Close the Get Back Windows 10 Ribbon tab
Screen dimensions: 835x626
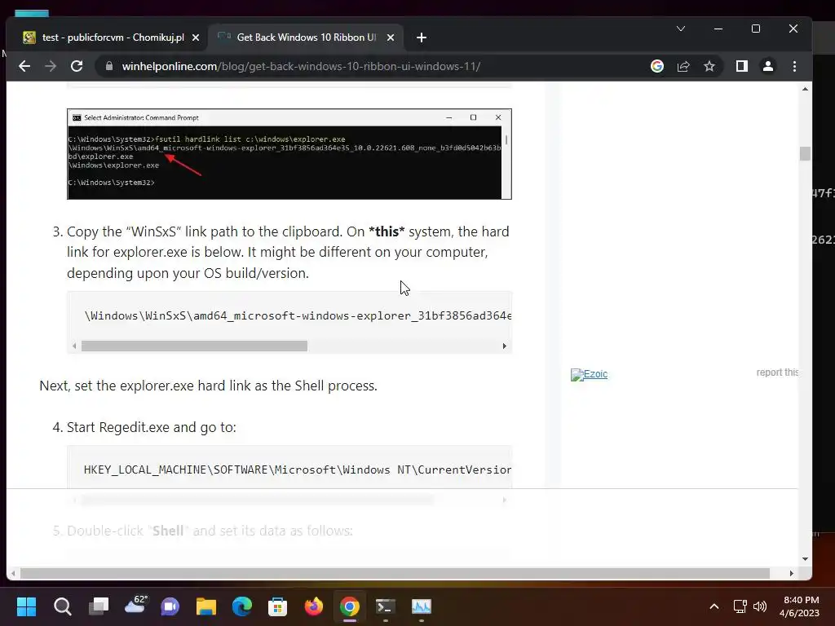tap(391, 37)
